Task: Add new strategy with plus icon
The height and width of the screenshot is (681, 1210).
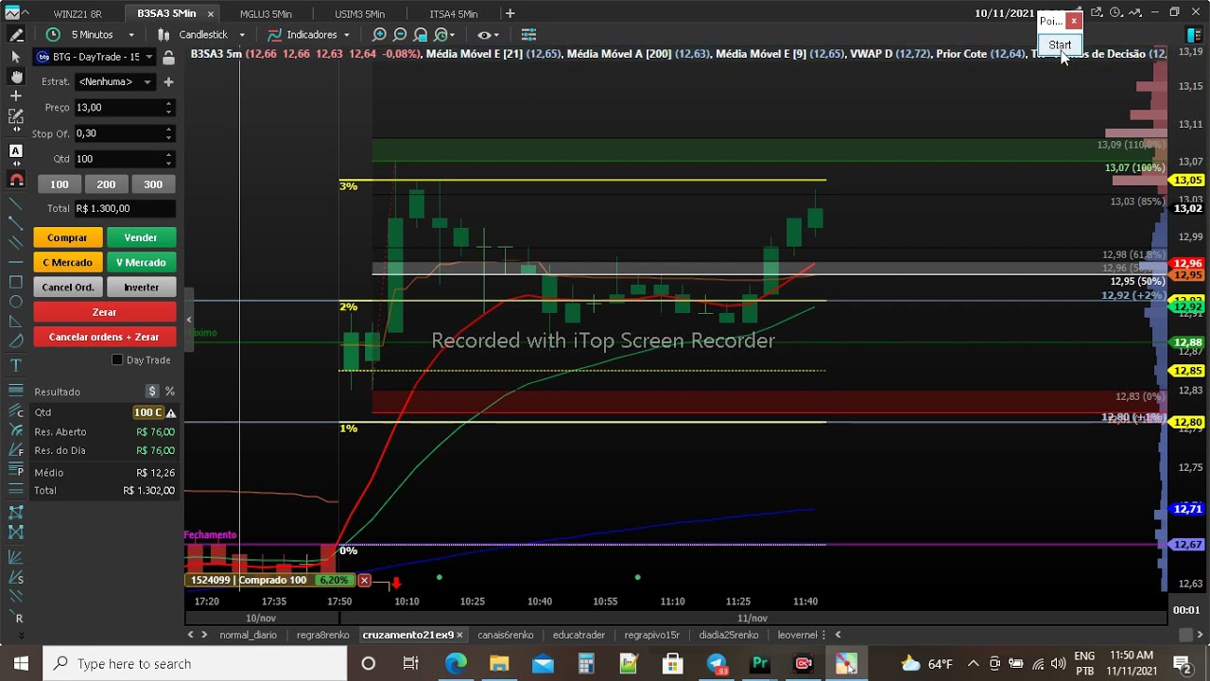Action: coord(168,82)
